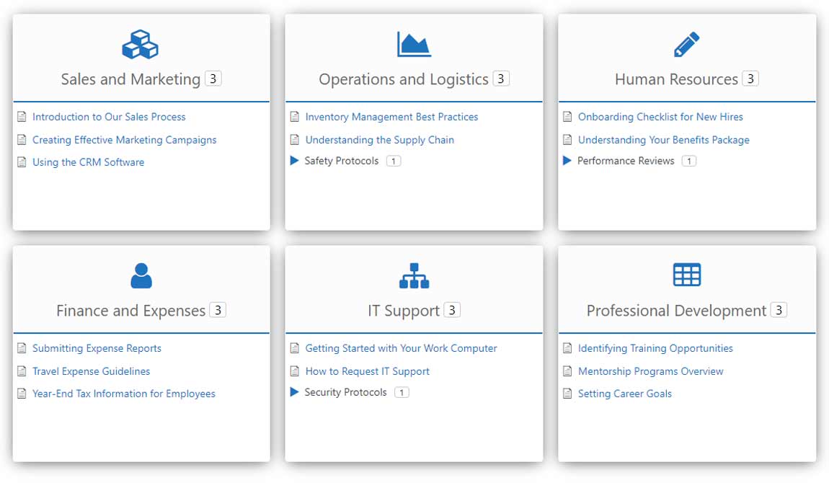Open Onboarding Checklist for New Hires
The image size is (829, 483).
pyautogui.click(x=660, y=117)
